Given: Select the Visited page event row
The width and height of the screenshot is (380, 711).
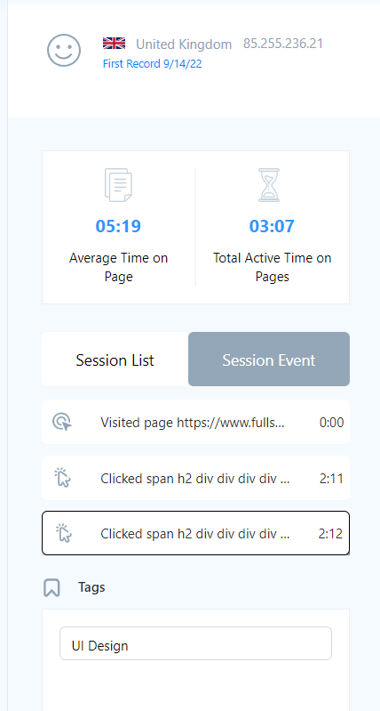Looking at the screenshot, I should (195, 422).
